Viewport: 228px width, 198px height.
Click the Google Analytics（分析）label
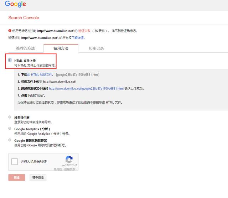tap(32, 129)
